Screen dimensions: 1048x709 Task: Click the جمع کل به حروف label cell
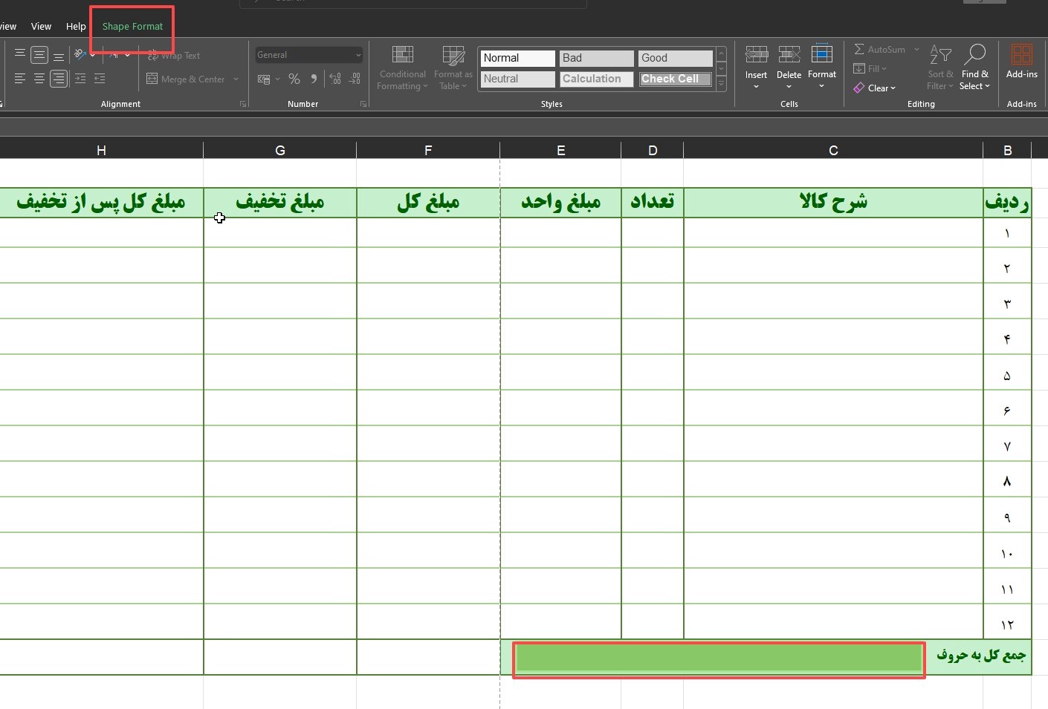[x=981, y=656]
